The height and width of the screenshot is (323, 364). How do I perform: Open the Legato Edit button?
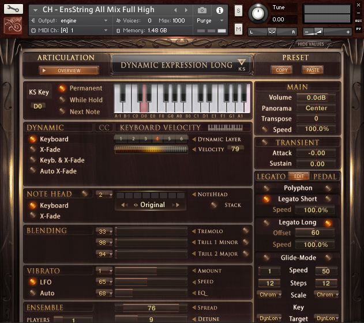[x=299, y=176]
